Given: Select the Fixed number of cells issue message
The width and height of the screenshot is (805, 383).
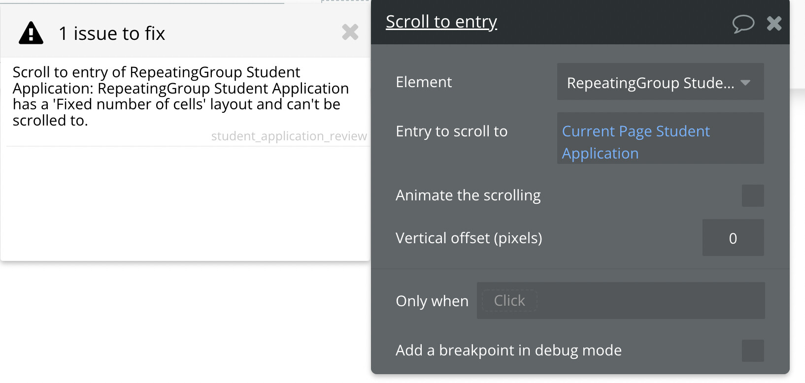Looking at the screenshot, I should click(180, 96).
